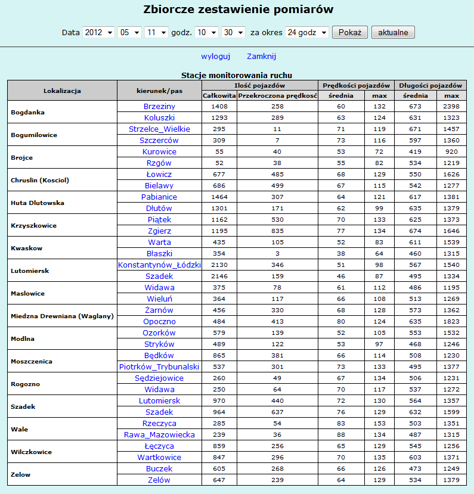The height and width of the screenshot is (494, 474).
Task: Select the Miedzna Drewniana (Waglany) cell
Action: [62, 316]
